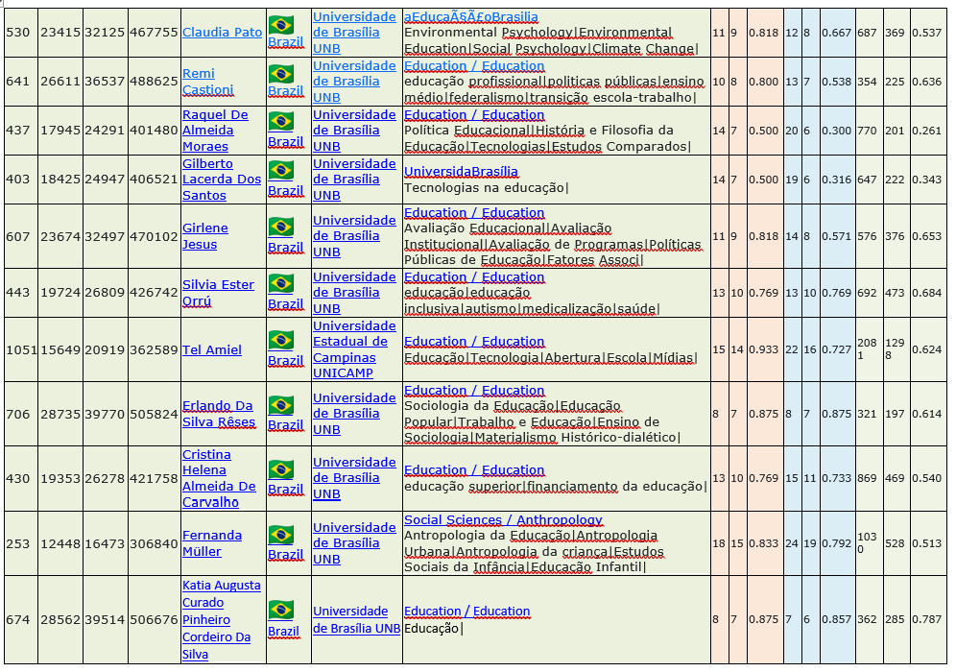This screenshot has width=956, height=672.
Task: Select the cell with value 28562
Action: [60, 619]
